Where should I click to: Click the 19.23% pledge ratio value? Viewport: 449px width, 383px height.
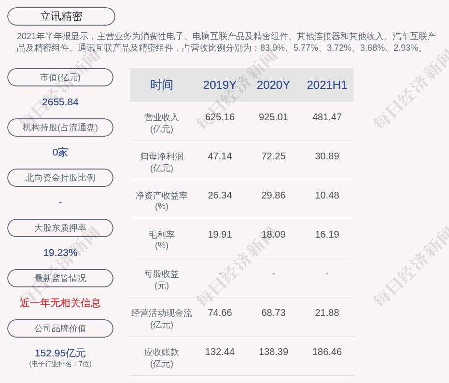click(60, 253)
